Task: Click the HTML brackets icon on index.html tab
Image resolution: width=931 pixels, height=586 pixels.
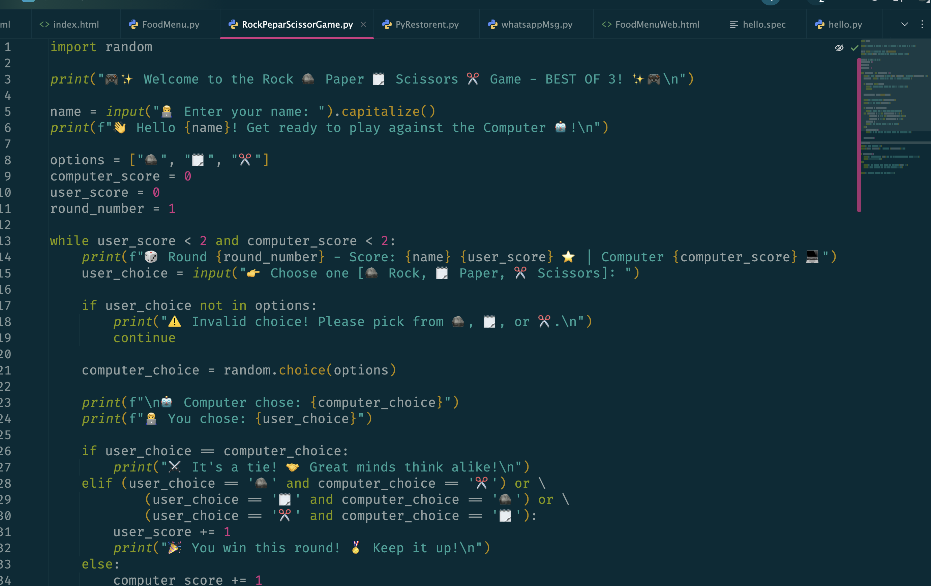Action: pyautogui.click(x=44, y=24)
